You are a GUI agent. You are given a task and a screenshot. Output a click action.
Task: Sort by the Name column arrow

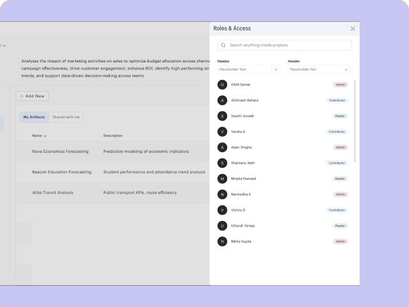[x=45, y=136]
